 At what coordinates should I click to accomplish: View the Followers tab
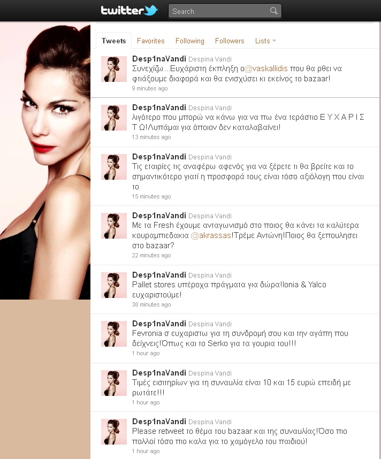point(230,41)
